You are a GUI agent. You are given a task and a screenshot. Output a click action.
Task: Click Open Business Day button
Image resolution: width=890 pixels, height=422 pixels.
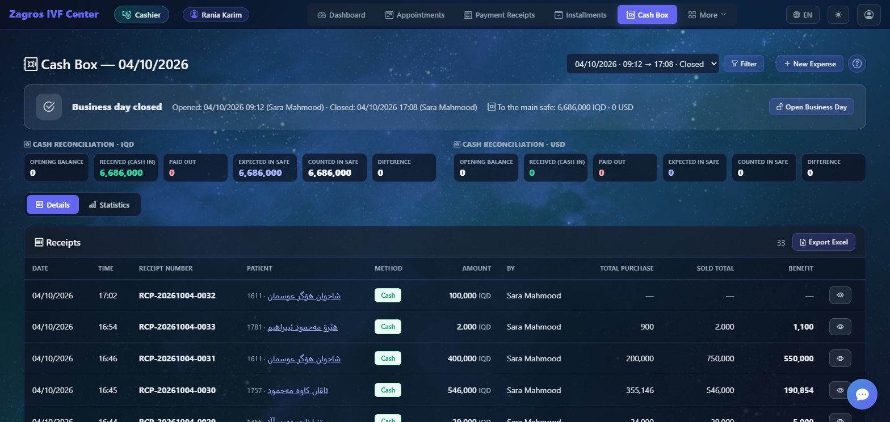click(811, 107)
